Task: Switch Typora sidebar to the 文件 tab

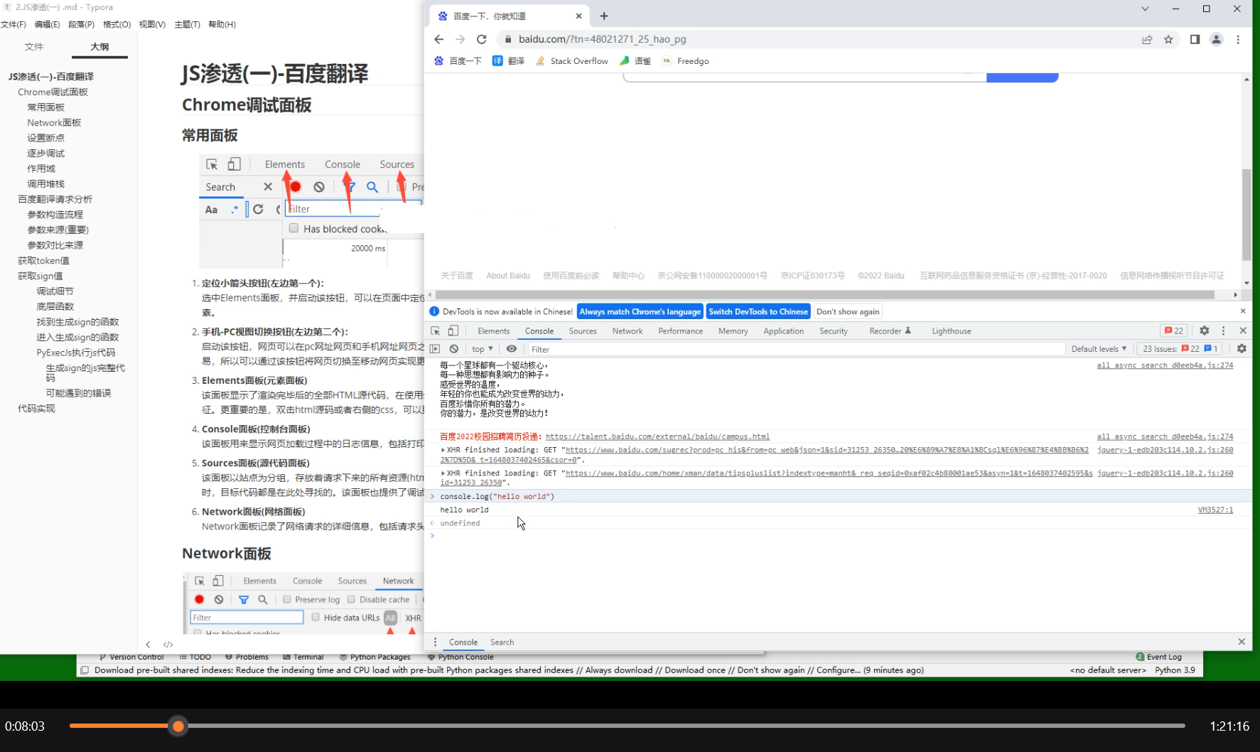Action: pyautogui.click(x=34, y=47)
